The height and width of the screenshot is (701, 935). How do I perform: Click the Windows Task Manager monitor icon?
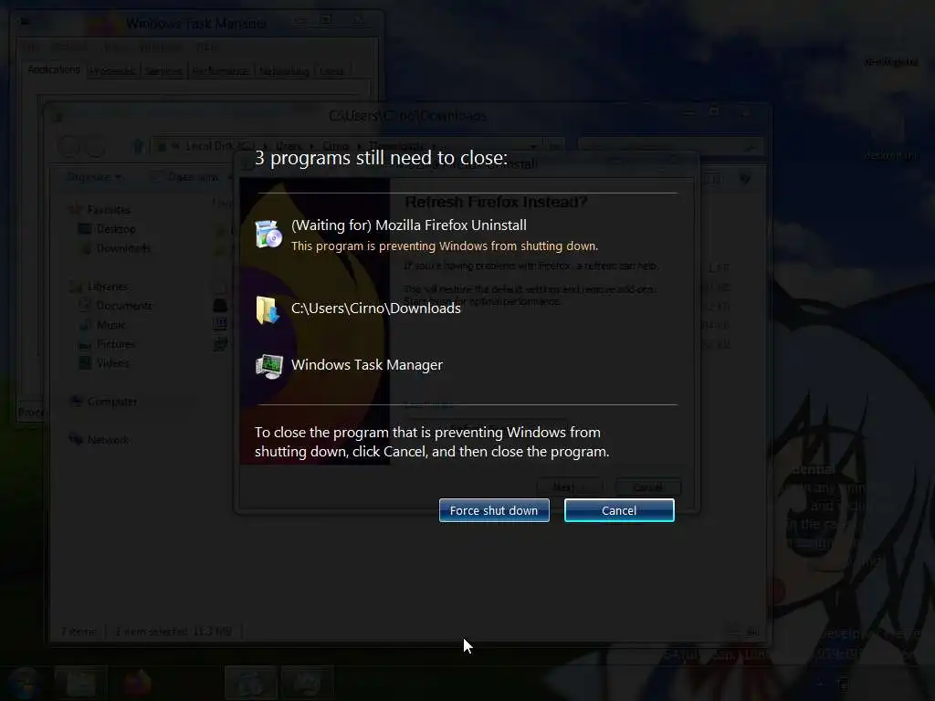[268, 366]
